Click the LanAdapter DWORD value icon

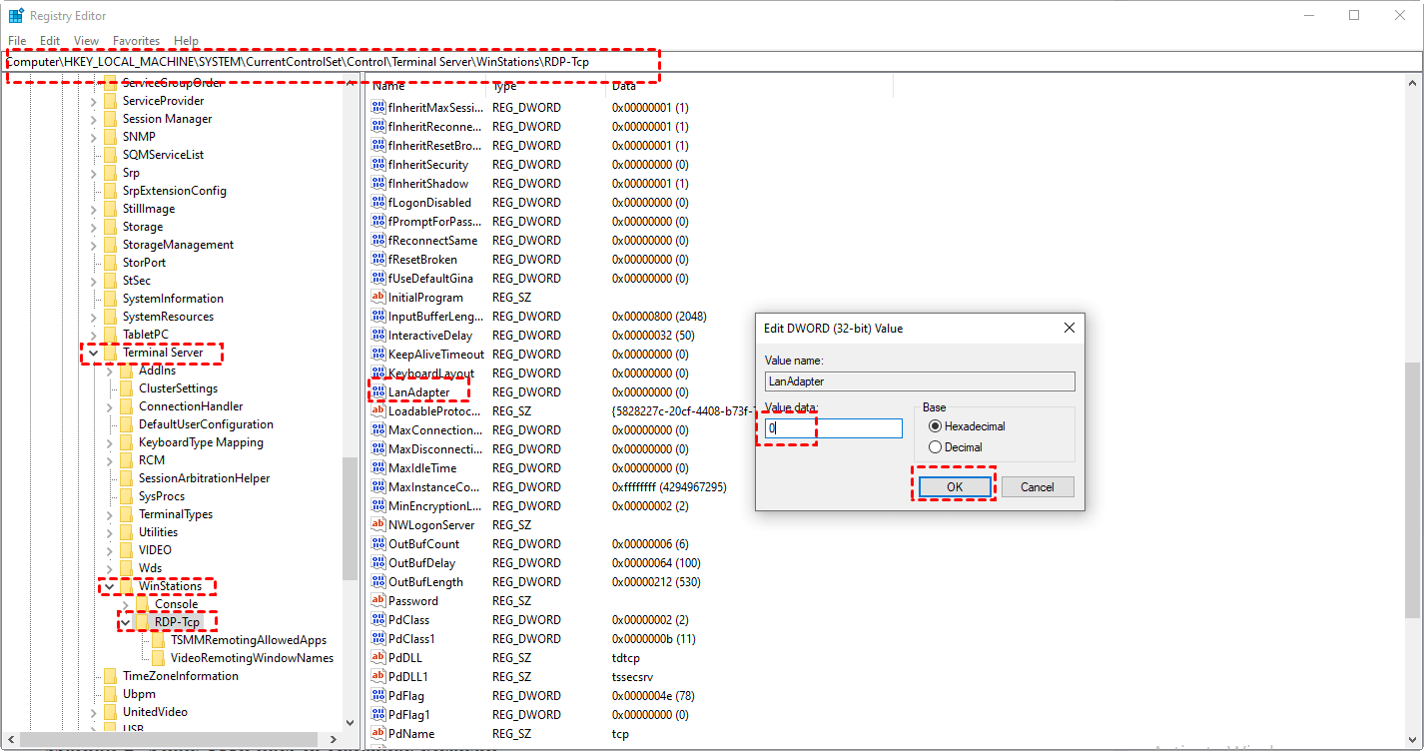pyautogui.click(x=378, y=392)
